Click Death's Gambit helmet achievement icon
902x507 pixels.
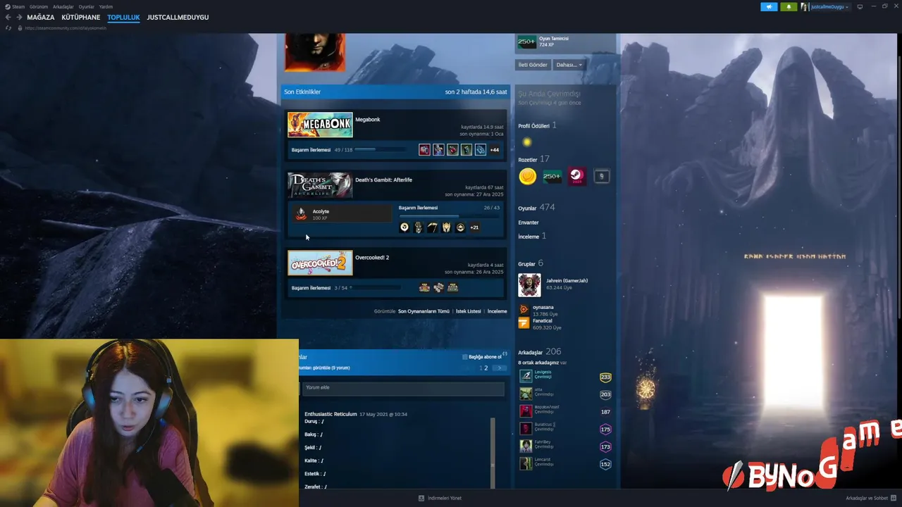coord(446,227)
